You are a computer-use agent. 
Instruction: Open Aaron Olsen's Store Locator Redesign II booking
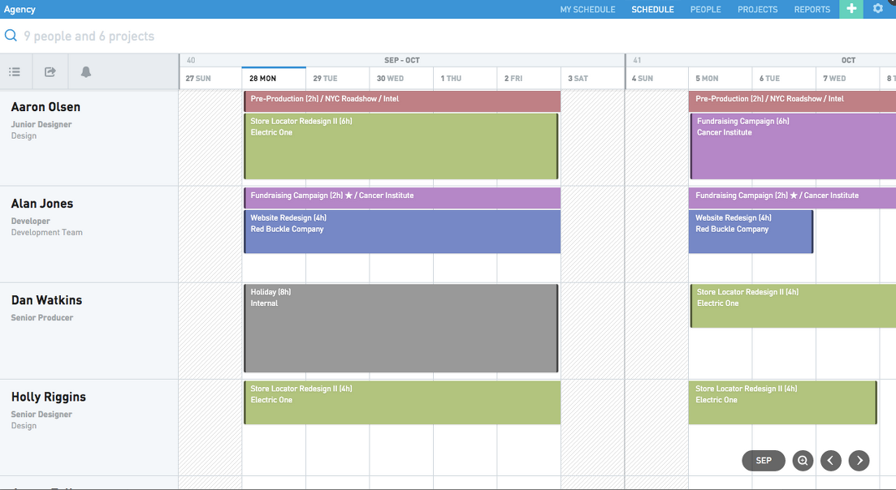[x=401, y=147]
